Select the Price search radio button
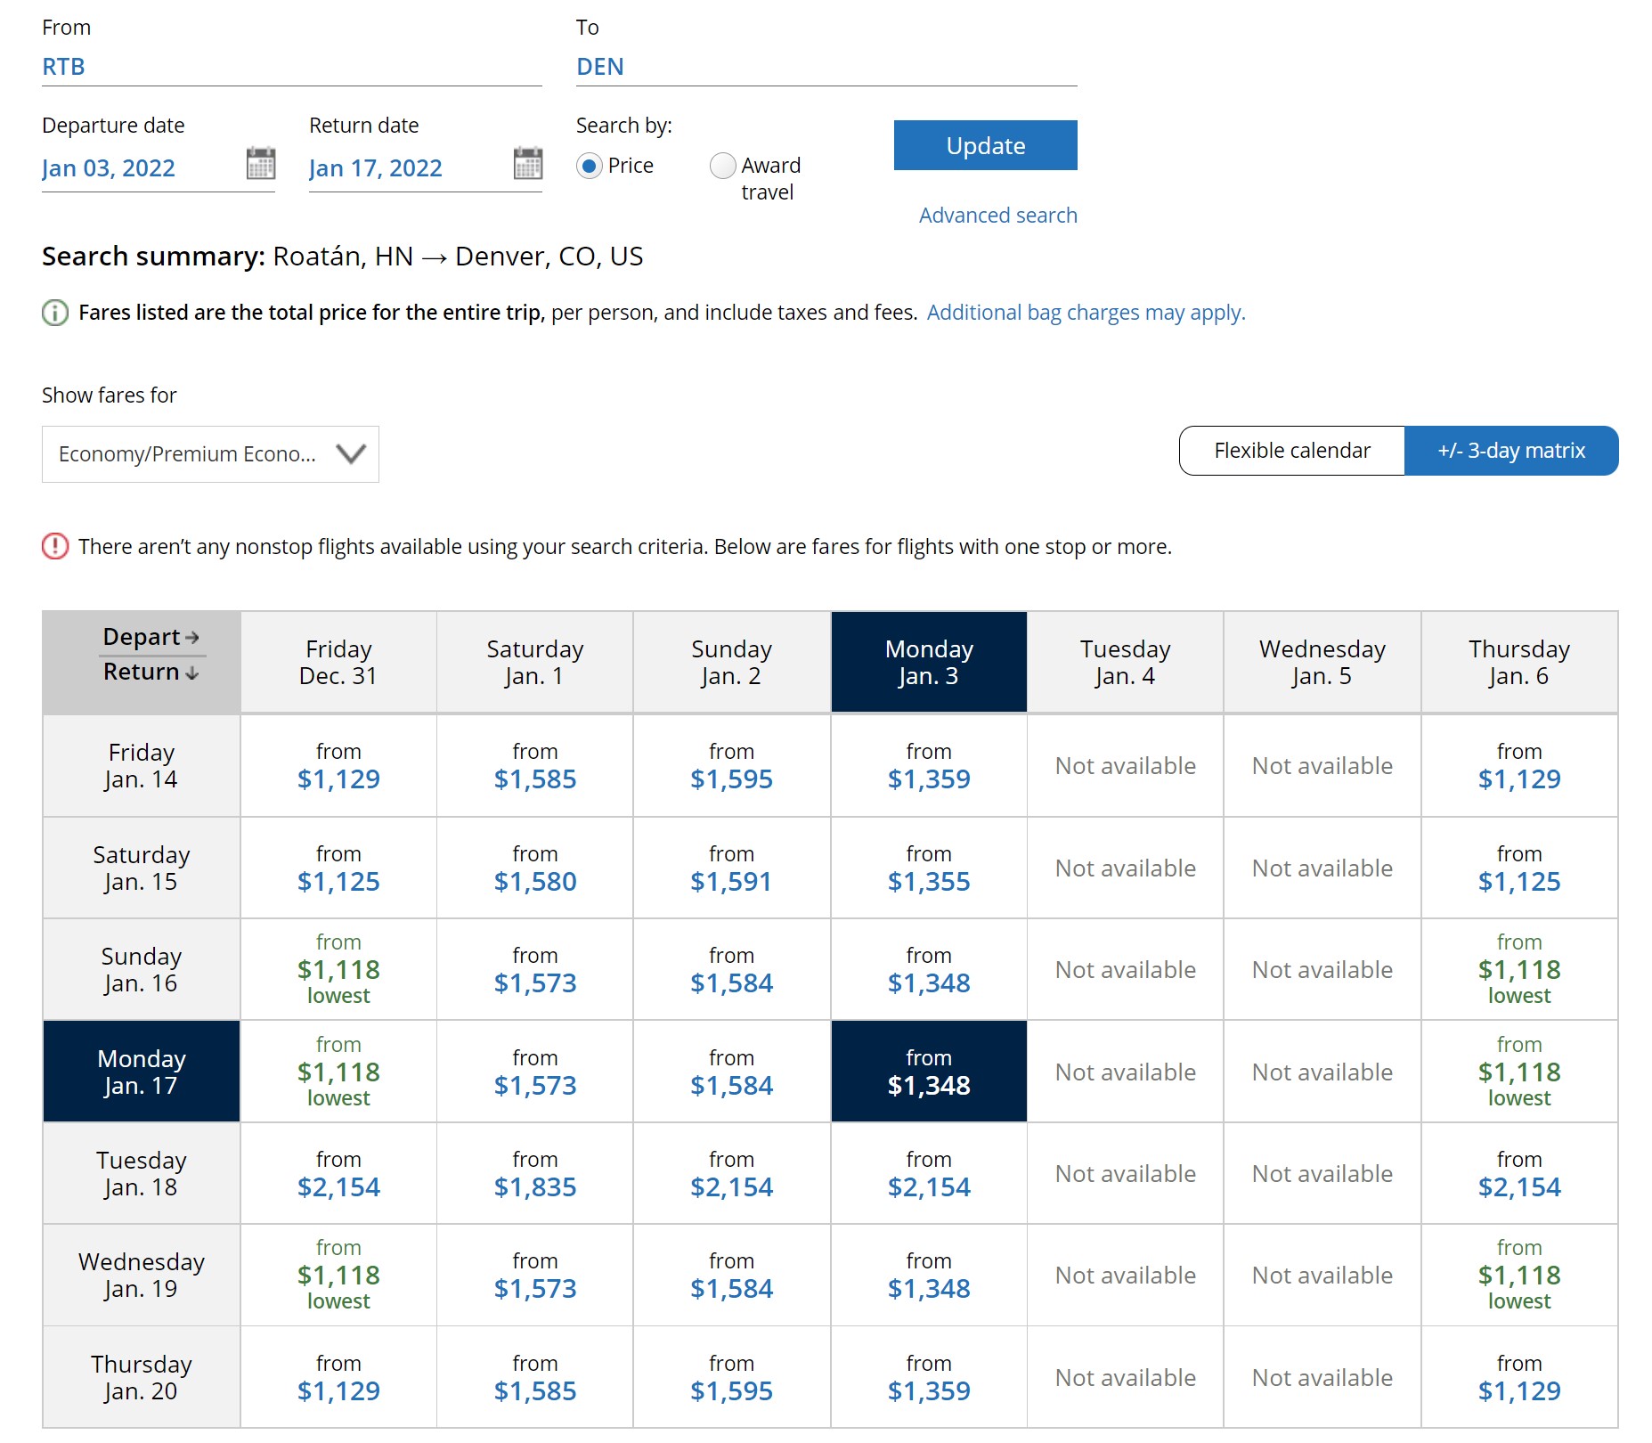The image size is (1652, 1443). (x=589, y=167)
